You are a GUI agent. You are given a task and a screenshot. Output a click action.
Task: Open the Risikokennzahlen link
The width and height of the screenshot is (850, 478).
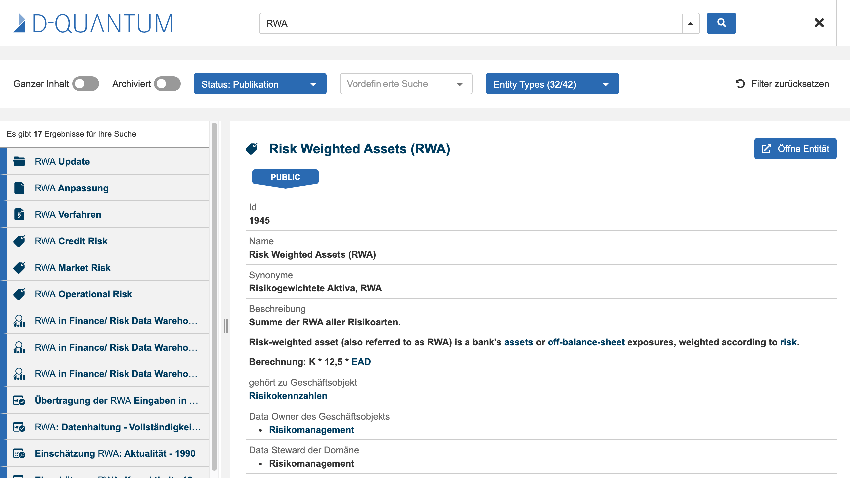288,396
